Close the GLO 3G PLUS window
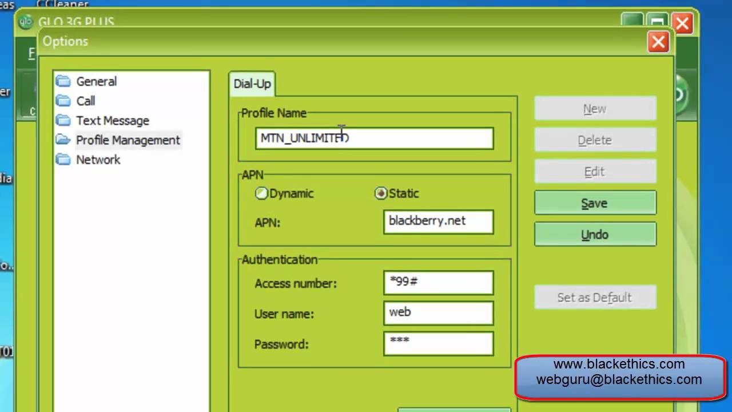 pos(682,23)
